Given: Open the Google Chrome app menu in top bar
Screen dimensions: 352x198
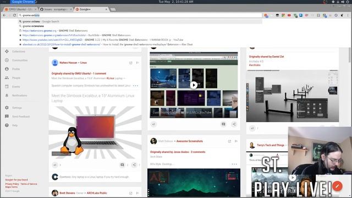Looking at the screenshot, I should (23, 2).
